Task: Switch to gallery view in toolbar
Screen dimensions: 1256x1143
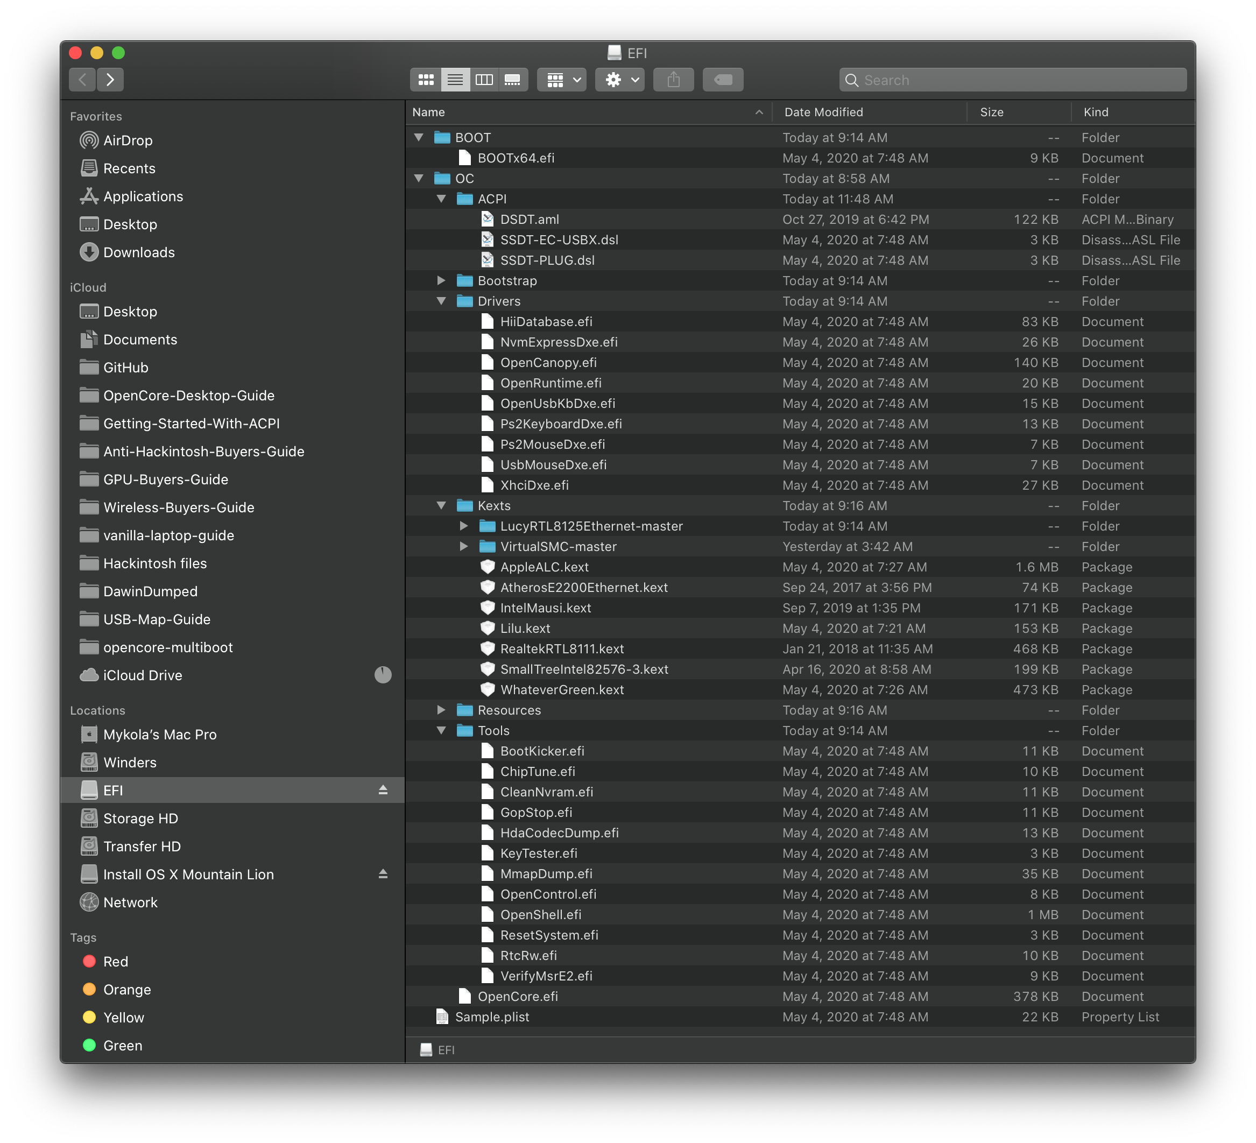Action: (513, 80)
